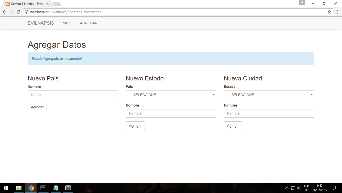Expand the Pais SELECCIONE dropdown

tap(171, 95)
